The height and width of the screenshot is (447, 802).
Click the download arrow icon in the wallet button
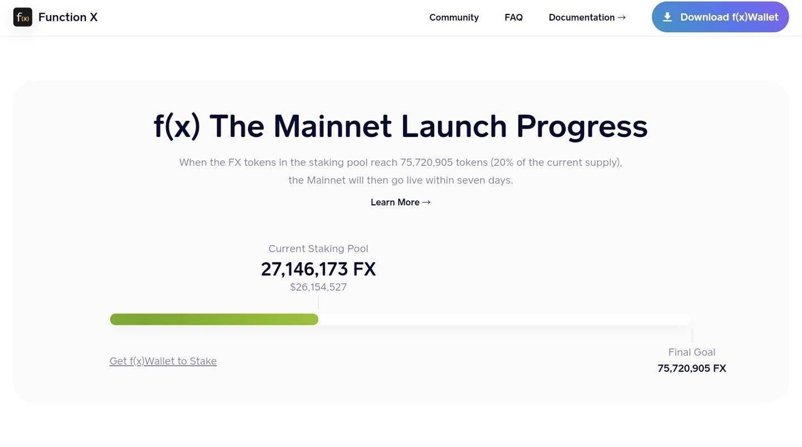click(x=667, y=18)
